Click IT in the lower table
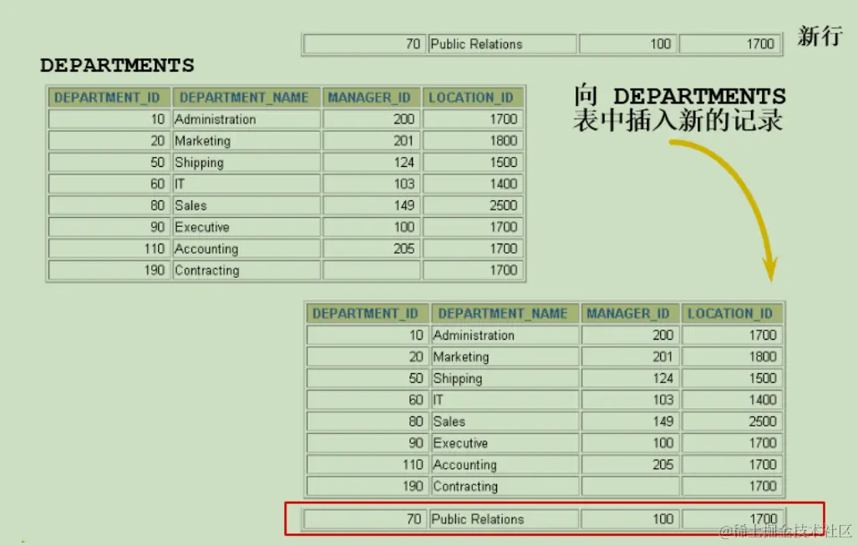The height and width of the screenshot is (545, 858). [x=439, y=400]
